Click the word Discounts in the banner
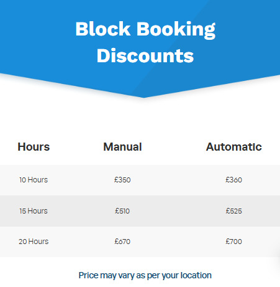280x287 pixels. pos(145,55)
